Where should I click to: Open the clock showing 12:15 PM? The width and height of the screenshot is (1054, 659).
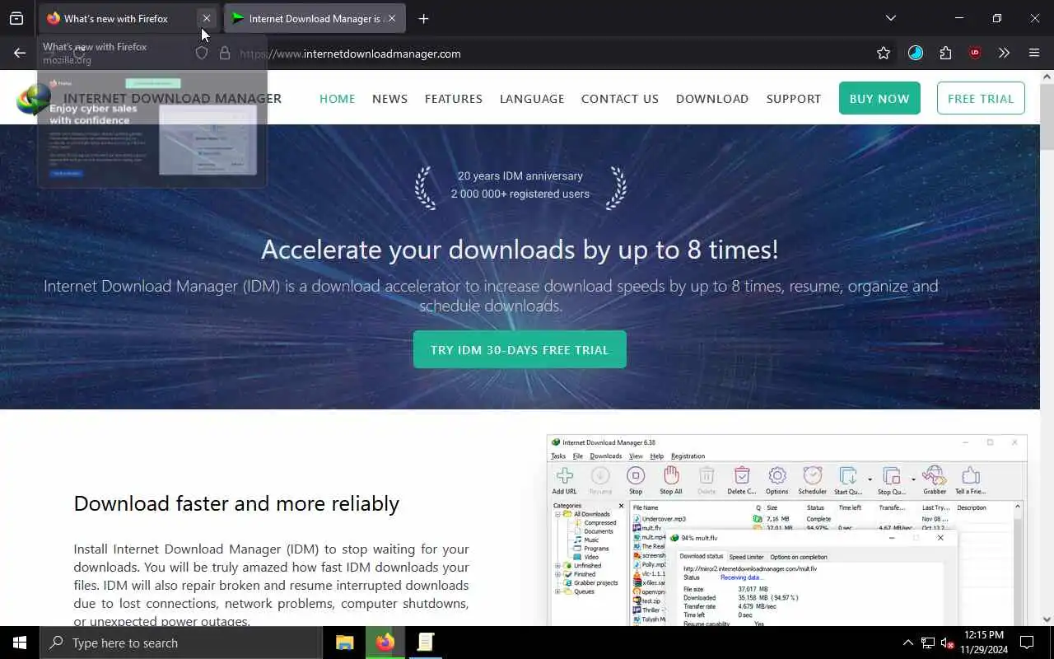(984, 643)
